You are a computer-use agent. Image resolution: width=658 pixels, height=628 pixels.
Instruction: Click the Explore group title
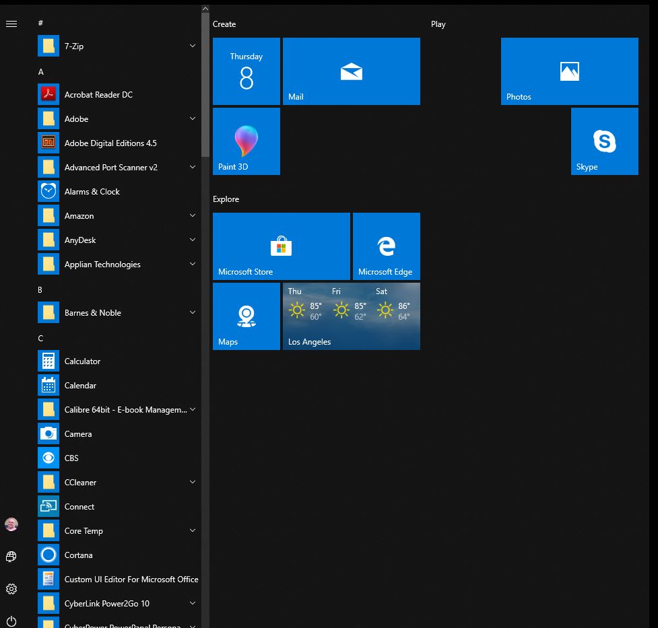[226, 199]
